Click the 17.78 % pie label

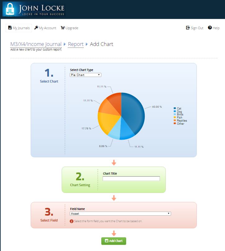[x=86, y=128]
